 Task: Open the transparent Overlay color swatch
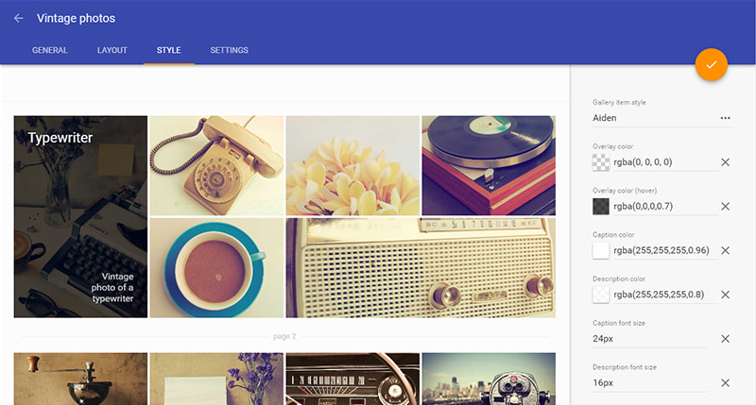[x=601, y=162]
